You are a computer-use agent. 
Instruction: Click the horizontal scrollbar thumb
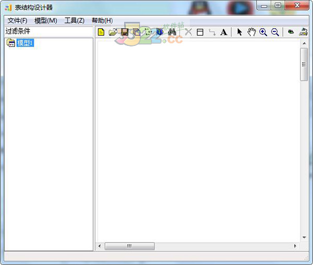129,246
